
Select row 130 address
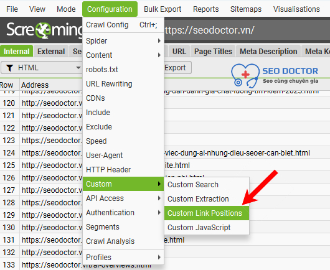pyautogui.click(x=52, y=227)
